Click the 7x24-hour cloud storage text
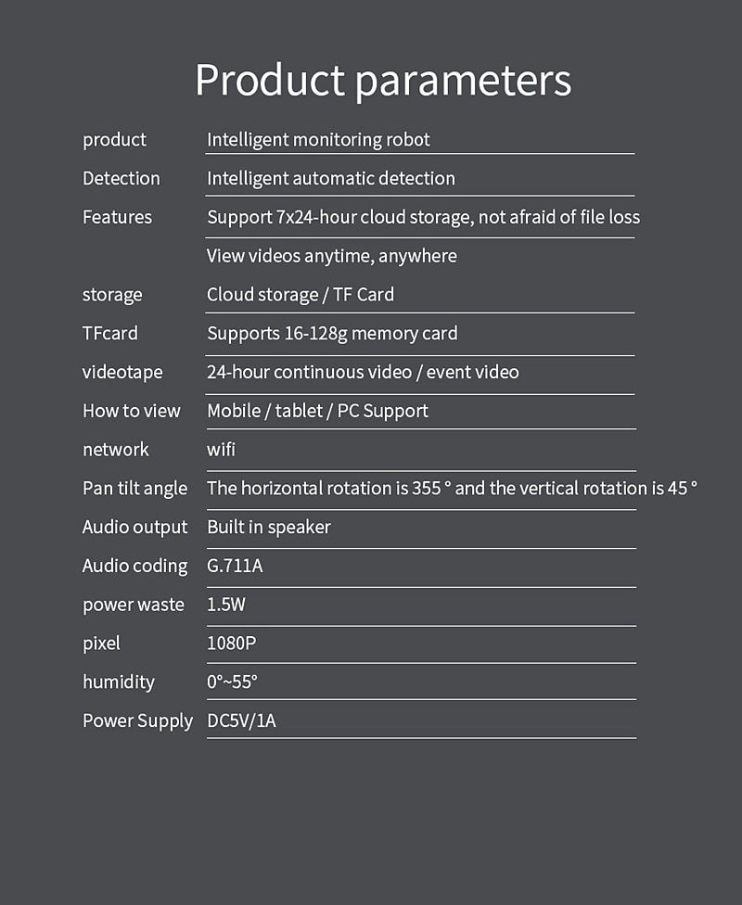Screen dimensions: 742x905 pos(423,218)
